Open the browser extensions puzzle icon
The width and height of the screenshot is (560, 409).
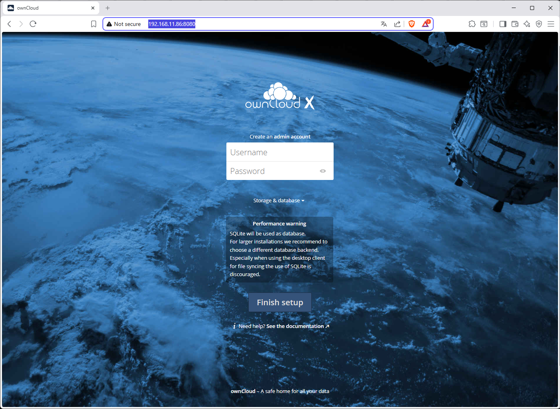tap(472, 24)
